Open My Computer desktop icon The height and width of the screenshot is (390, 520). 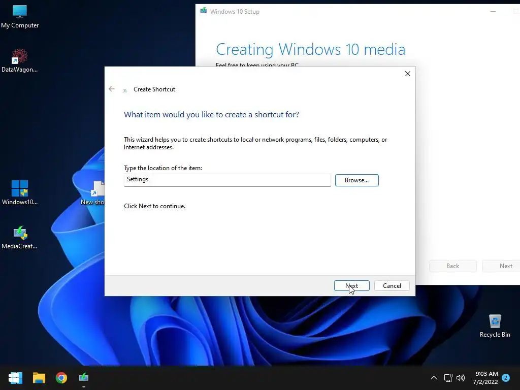[20, 16]
